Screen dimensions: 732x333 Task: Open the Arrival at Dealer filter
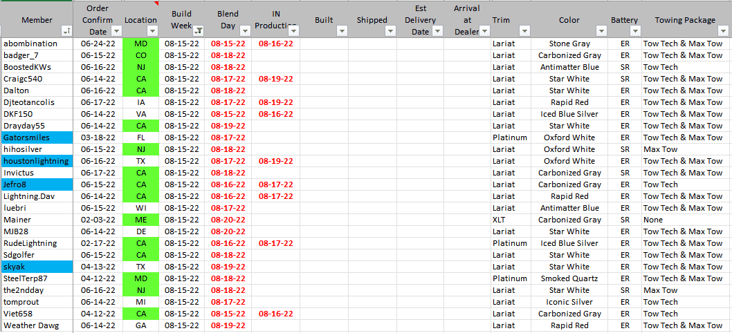pyautogui.click(x=484, y=31)
